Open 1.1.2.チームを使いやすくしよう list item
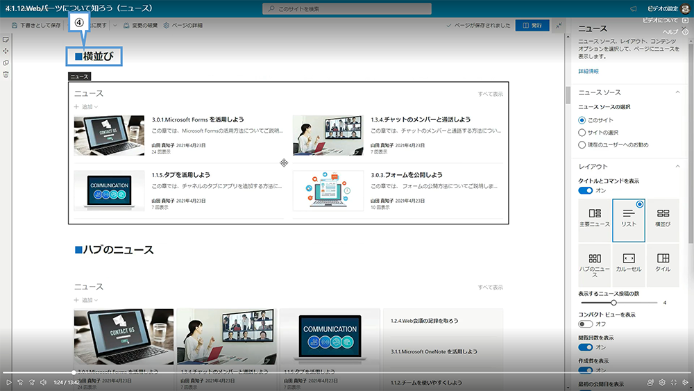The width and height of the screenshot is (694, 391). tap(426, 383)
